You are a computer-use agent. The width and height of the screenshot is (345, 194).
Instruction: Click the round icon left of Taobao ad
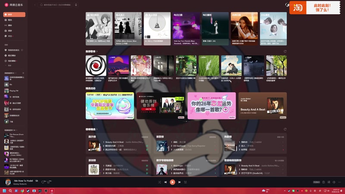pyautogui.click(x=287, y=5)
